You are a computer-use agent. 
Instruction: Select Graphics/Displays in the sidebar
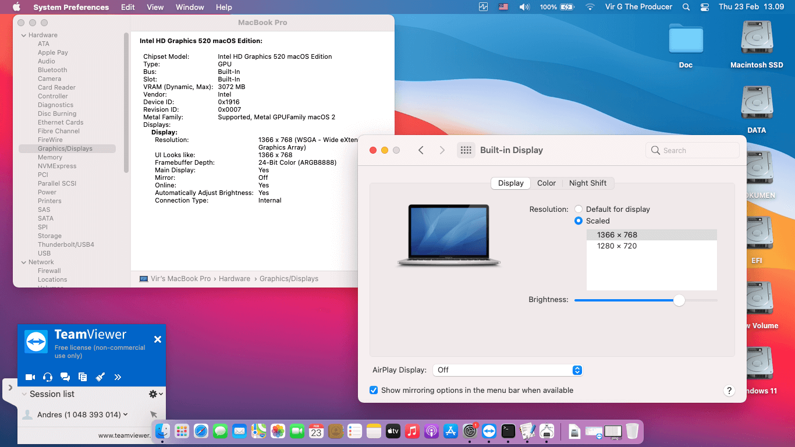tap(66, 148)
